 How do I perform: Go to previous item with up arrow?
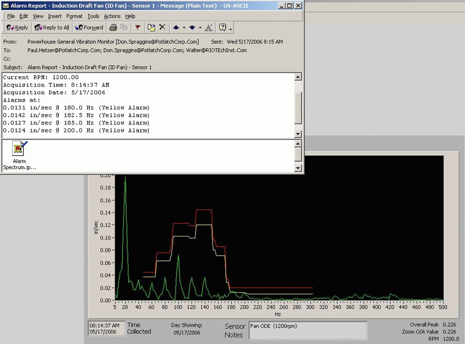point(176,27)
